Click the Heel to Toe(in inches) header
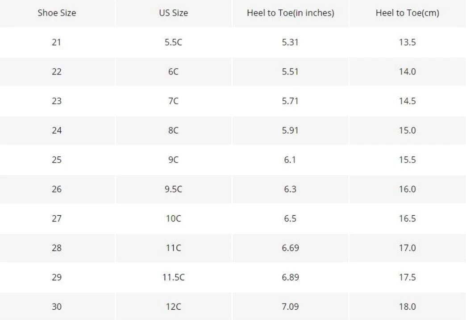The image size is (466, 320). 290,13
